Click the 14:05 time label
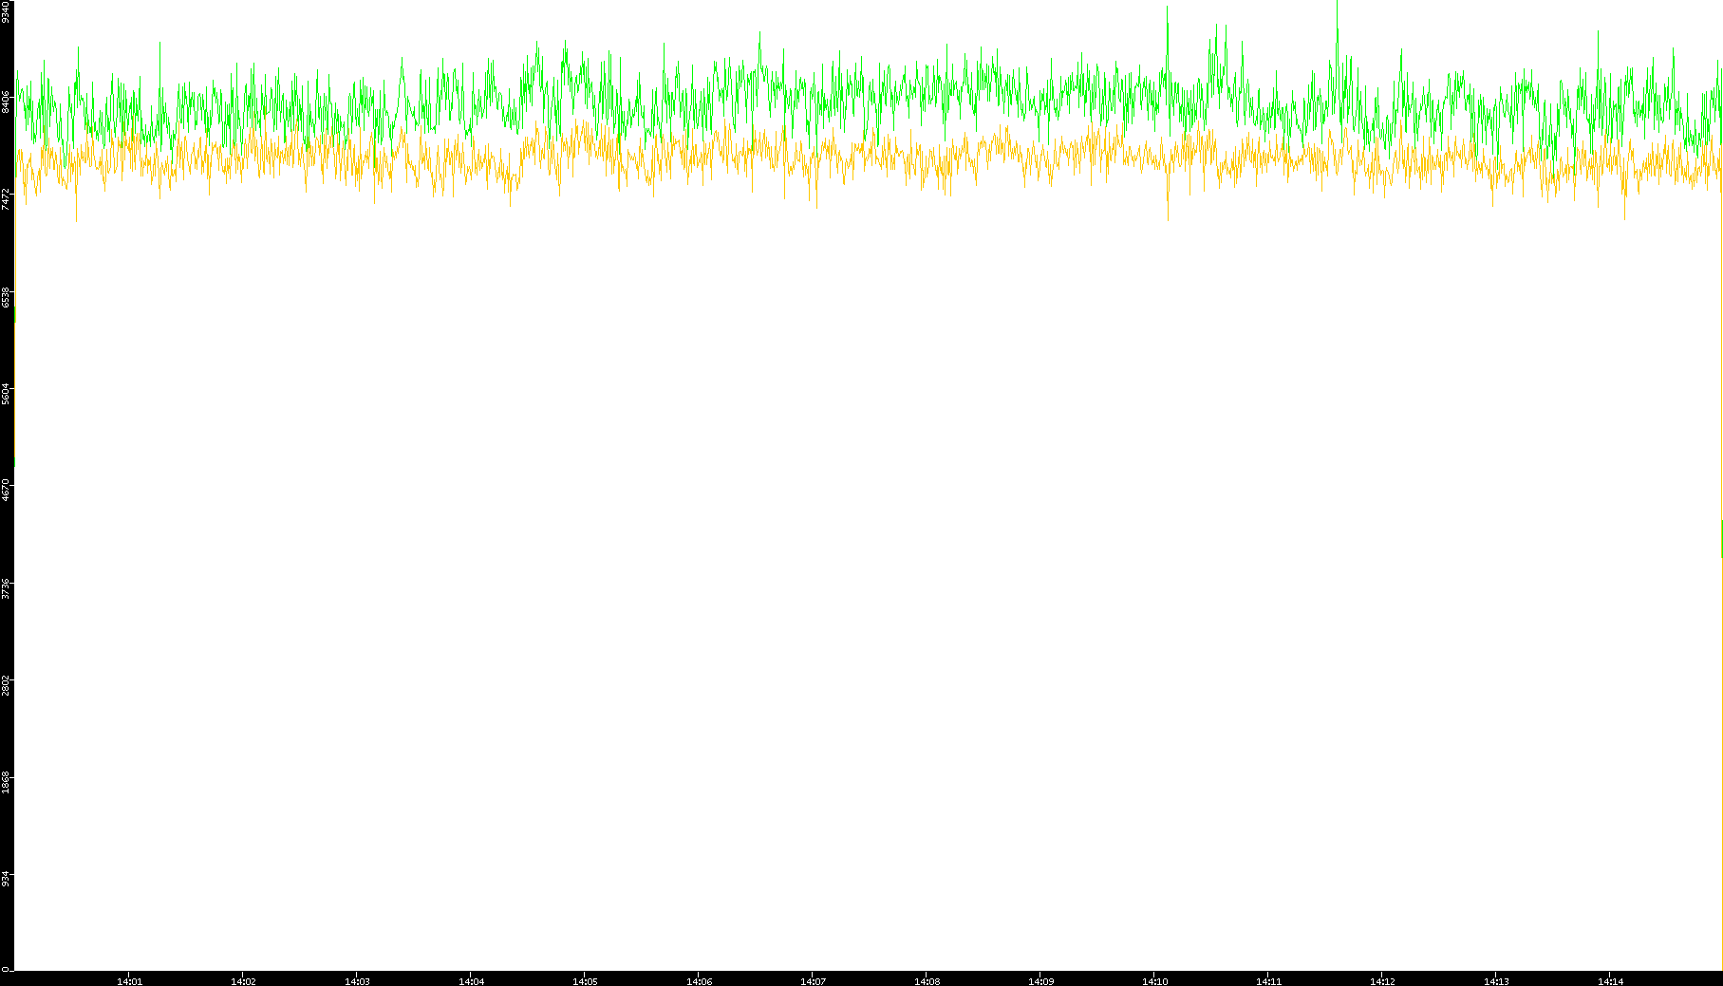 pos(585,981)
